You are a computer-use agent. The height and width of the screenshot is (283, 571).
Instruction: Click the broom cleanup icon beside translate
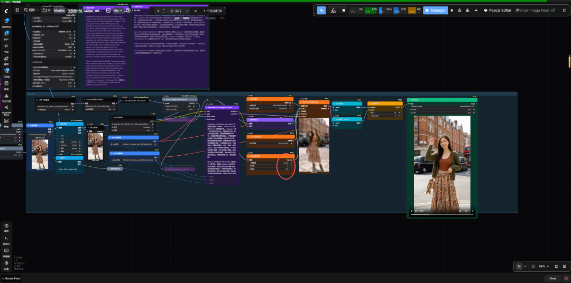click(x=333, y=10)
